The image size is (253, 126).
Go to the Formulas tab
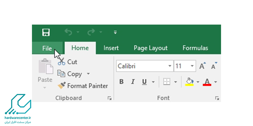tap(195, 48)
